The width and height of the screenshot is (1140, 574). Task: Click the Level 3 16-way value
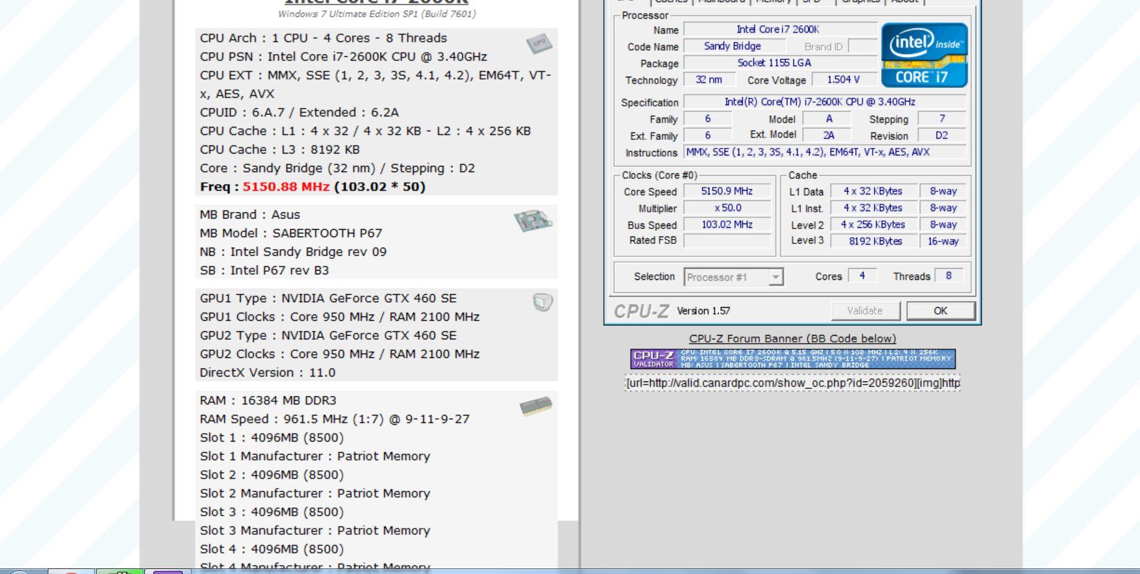[x=943, y=241]
